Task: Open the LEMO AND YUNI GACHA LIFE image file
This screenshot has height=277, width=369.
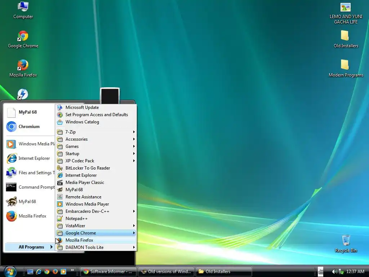Action: pyautogui.click(x=346, y=13)
